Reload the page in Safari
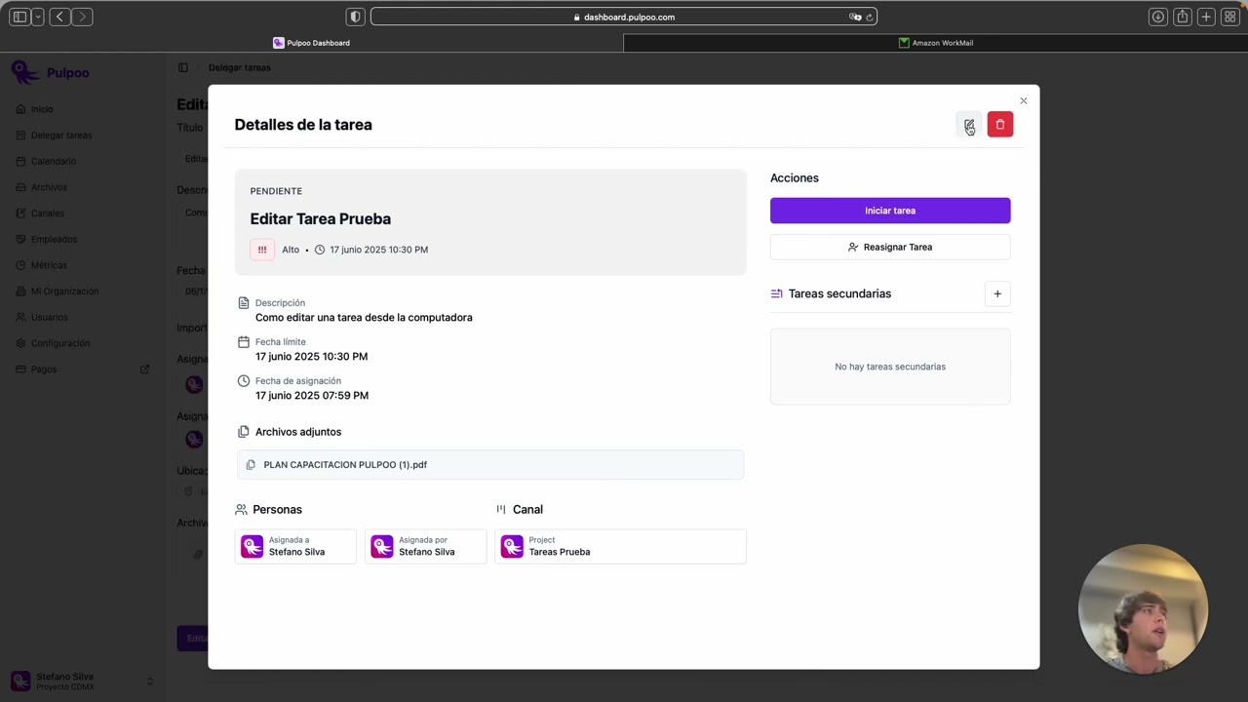 pos(869,17)
